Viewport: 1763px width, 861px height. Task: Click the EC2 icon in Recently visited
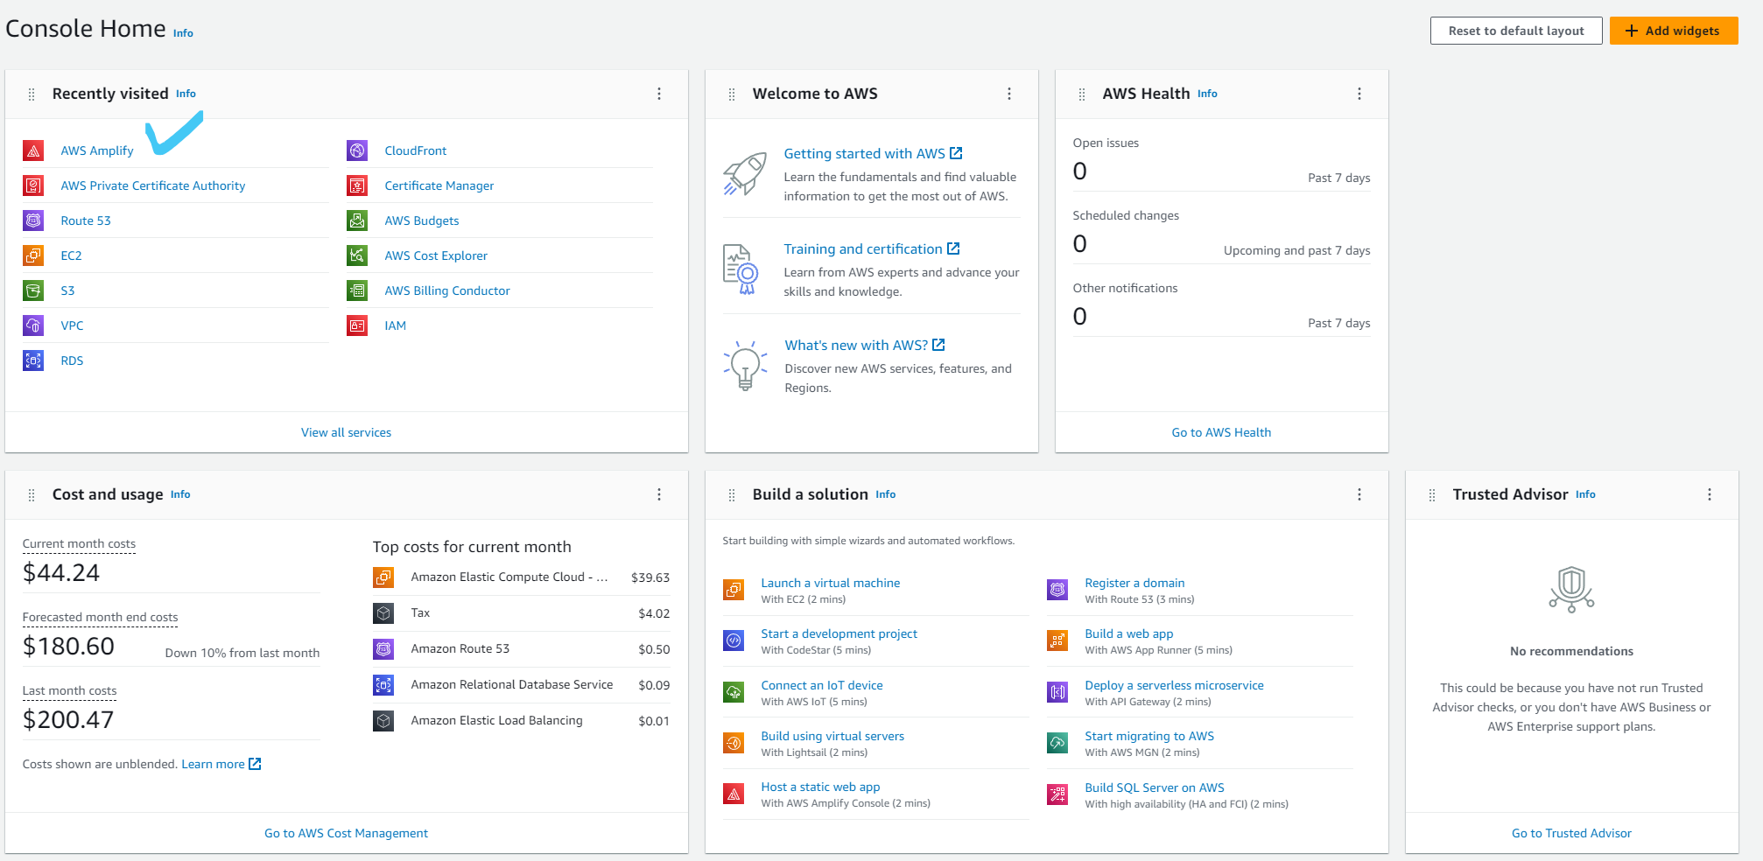click(x=33, y=255)
